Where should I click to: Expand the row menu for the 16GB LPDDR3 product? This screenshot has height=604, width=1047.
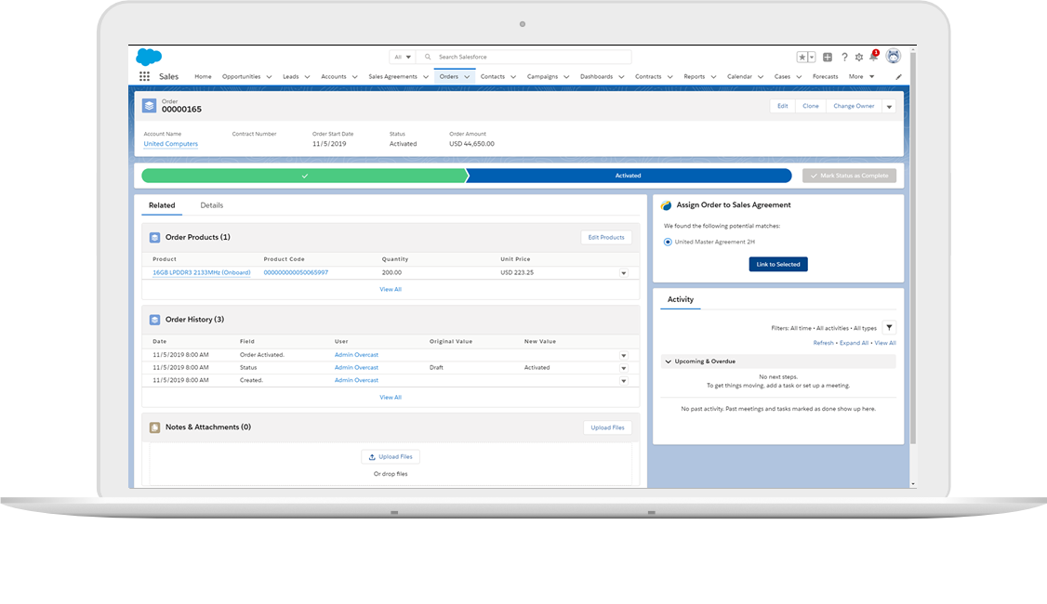click(x=623, y=273)
